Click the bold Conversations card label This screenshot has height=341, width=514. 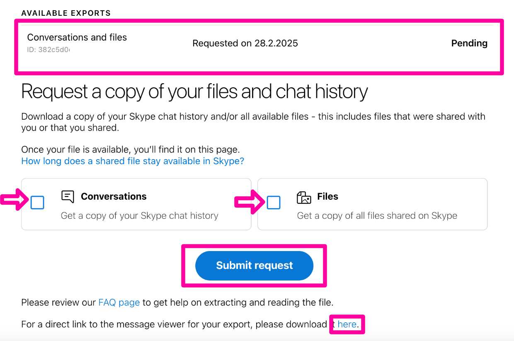coord(114,196)
